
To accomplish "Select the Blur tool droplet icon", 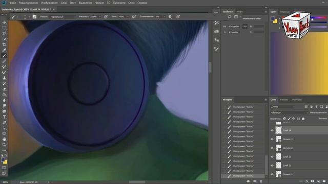I will click(4, 100).
